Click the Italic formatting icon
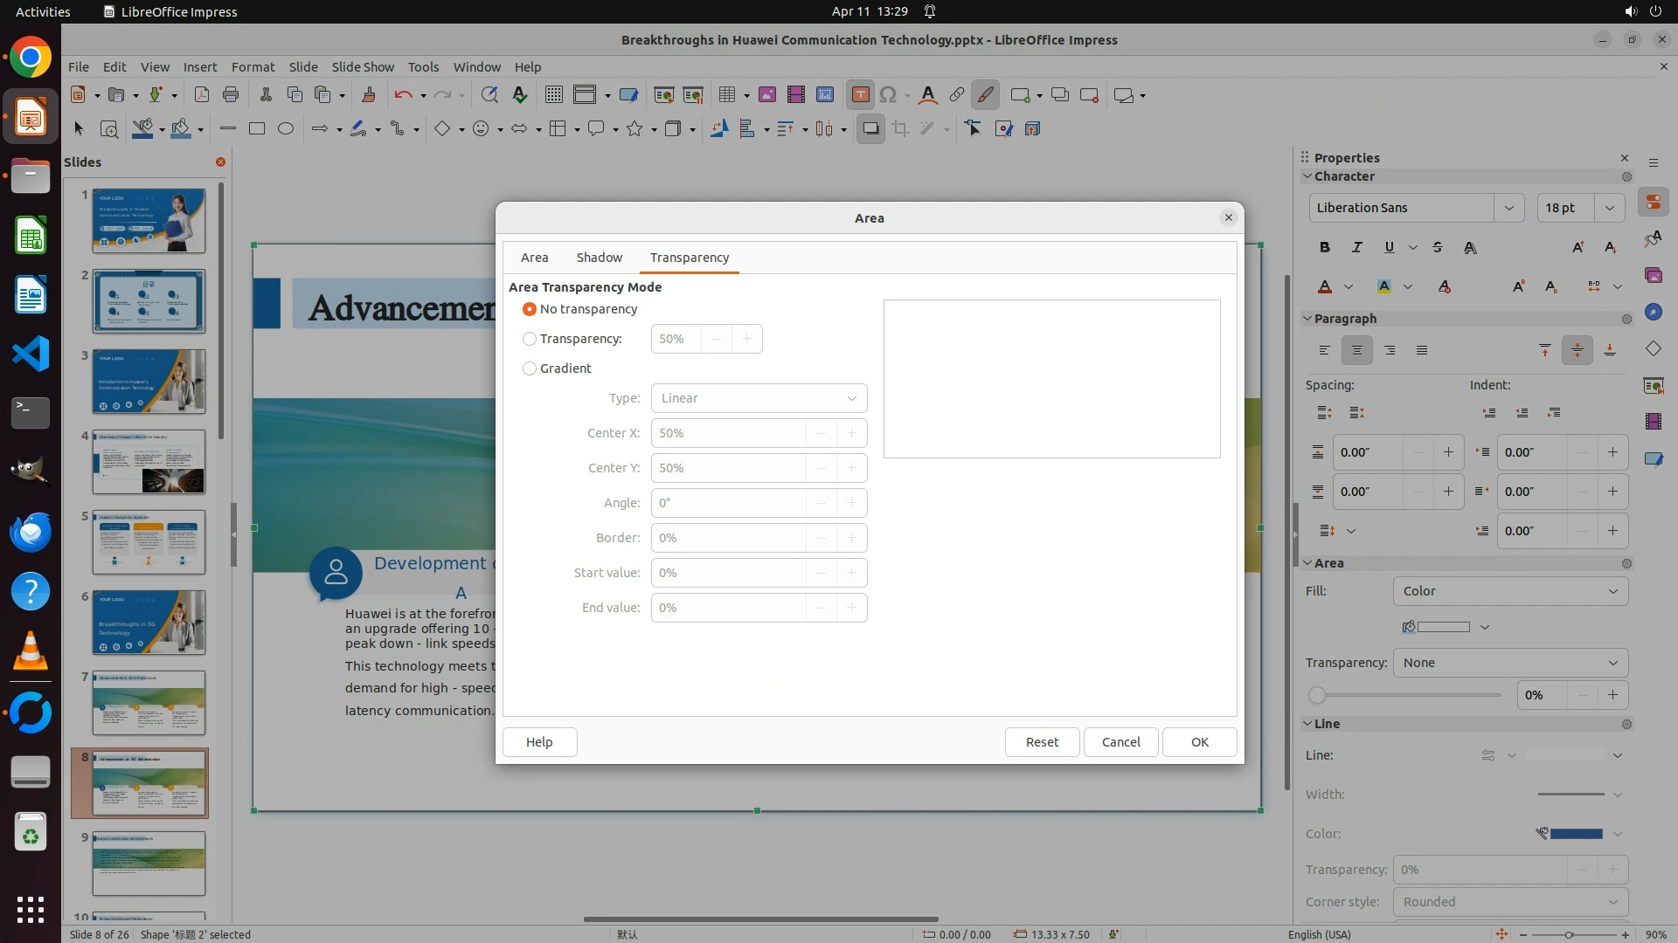1678x943 pixels. 1356,248
